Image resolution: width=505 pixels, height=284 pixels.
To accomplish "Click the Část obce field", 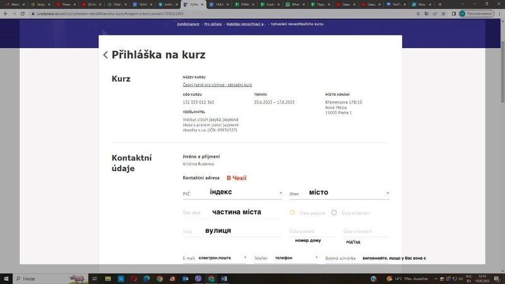I will [x=232, y=213].
